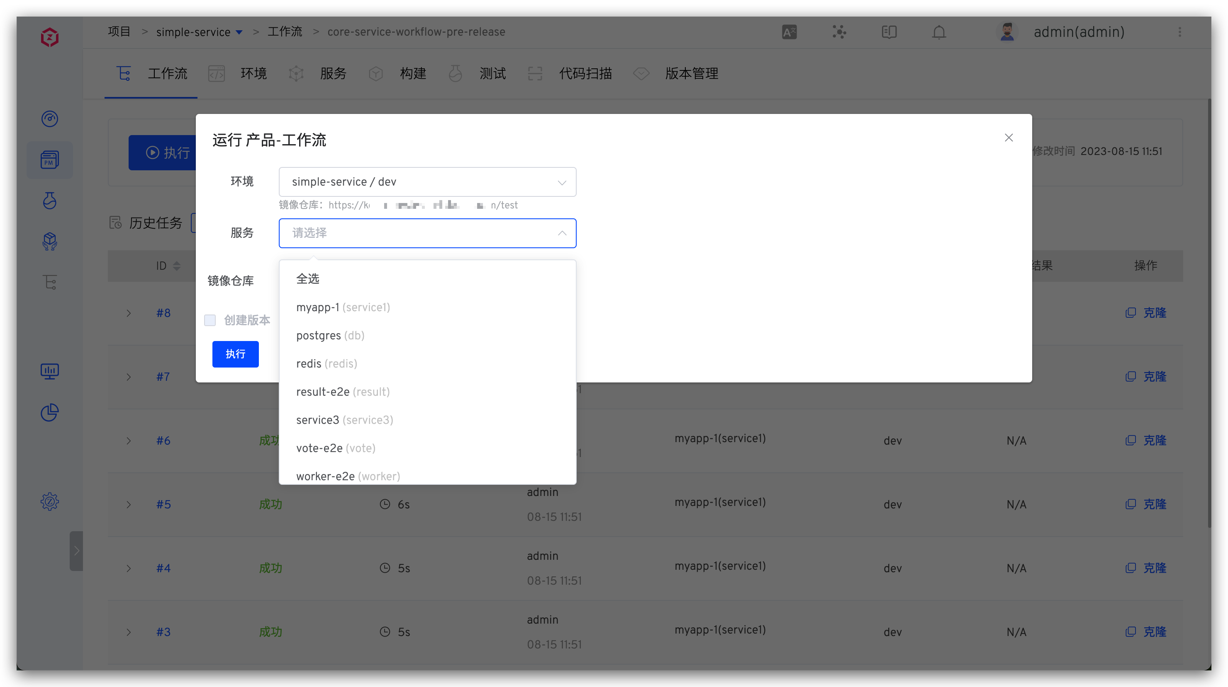Click the clone icon in row #5

(x=1130, y=504)
